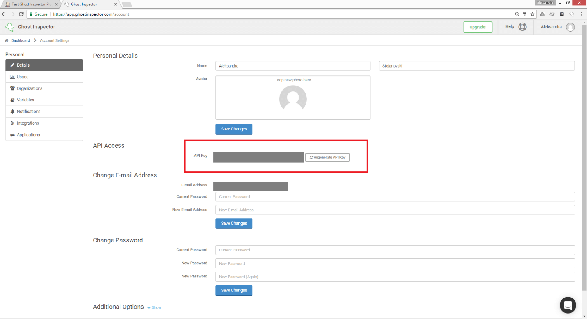The width and height of the screenshot is (587, 319).
Task: Focus the New Password field
Action: [395, 263]
